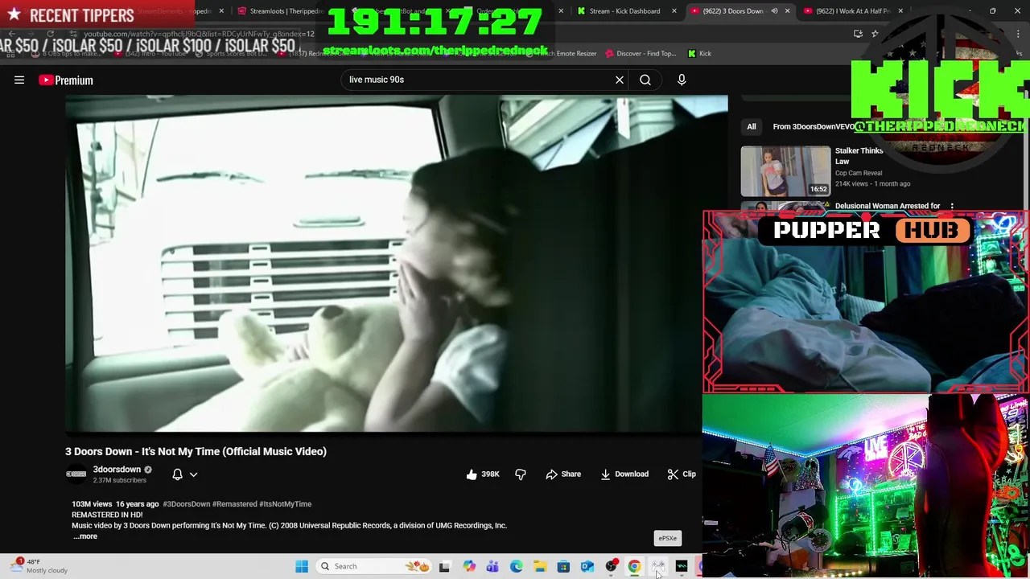Open the 3doorsdown channel avatar
Screen dimensions: 1030x579
(x=76, y=474)
